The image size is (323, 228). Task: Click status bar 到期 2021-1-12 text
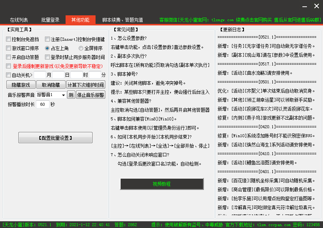(83, 225)
